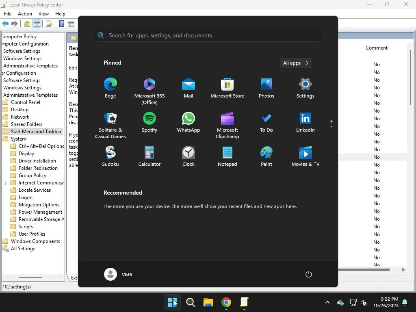Click the policy list horizontal scrollbar
Viewport: 416px width, 312px height.
pyautogui.click(x=364, y=270)
